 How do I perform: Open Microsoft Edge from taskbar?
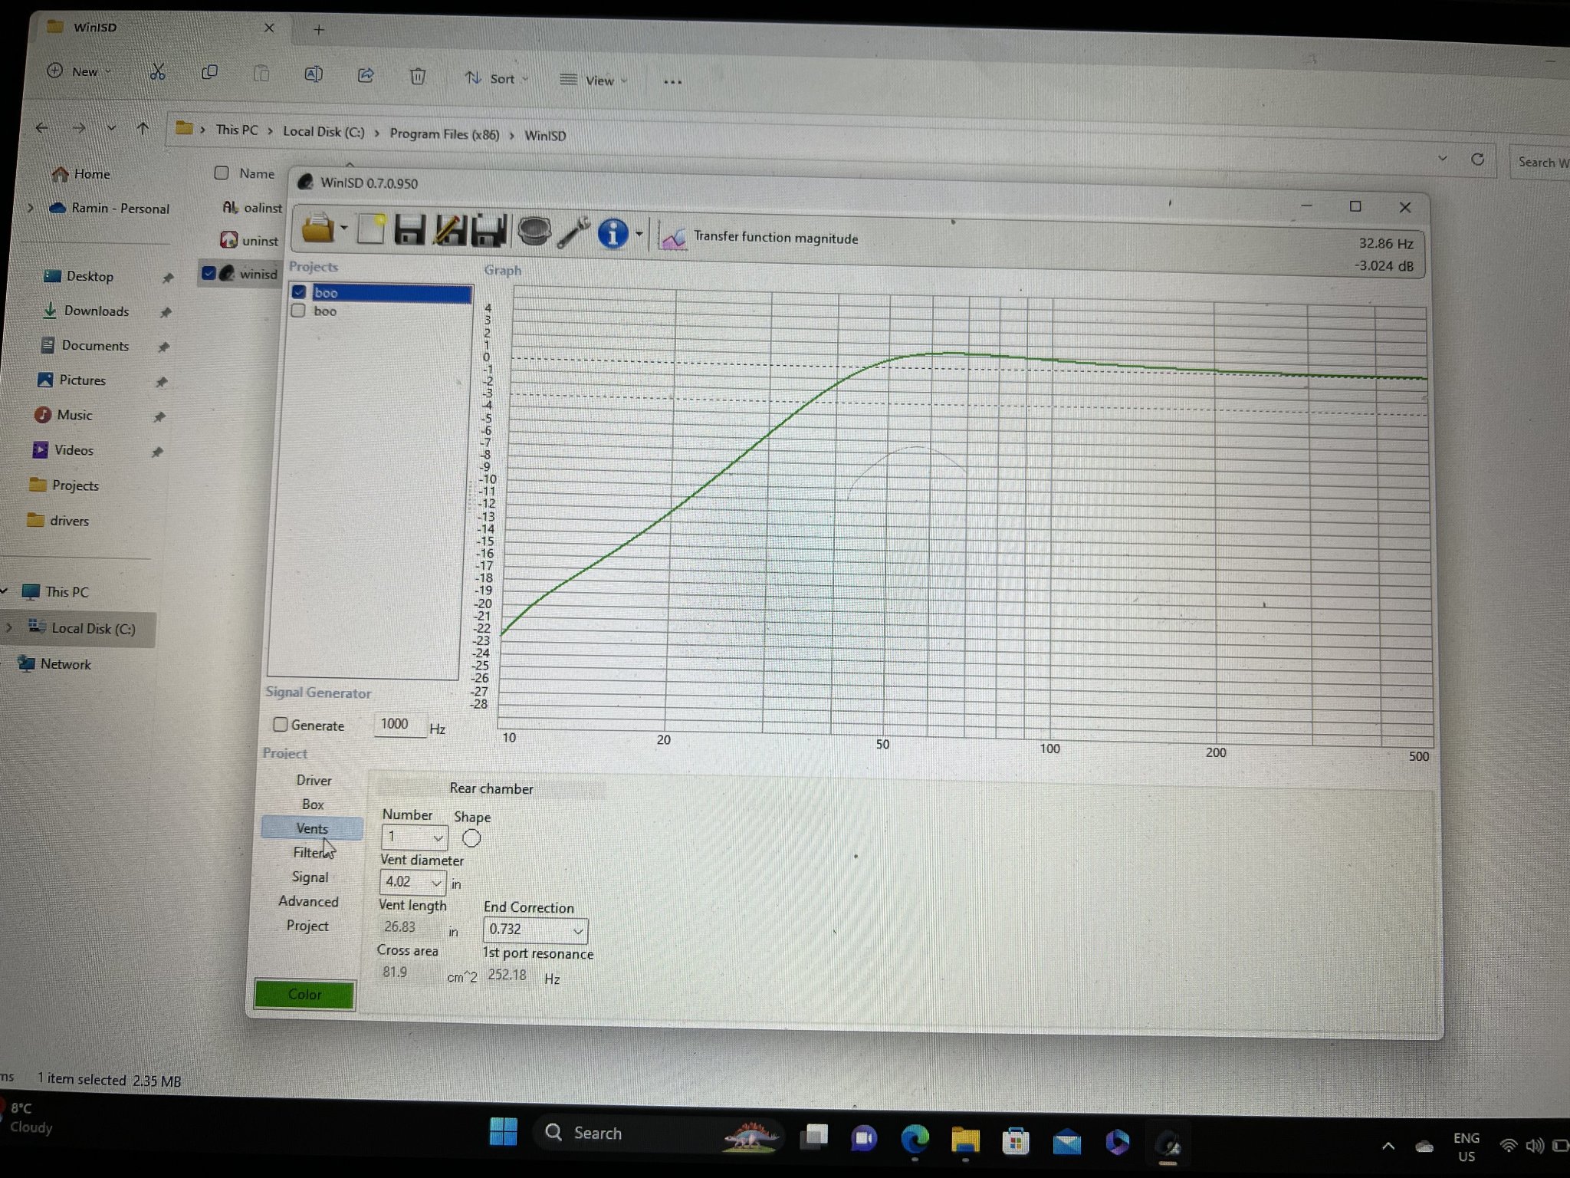click(x=915, y=1140)
